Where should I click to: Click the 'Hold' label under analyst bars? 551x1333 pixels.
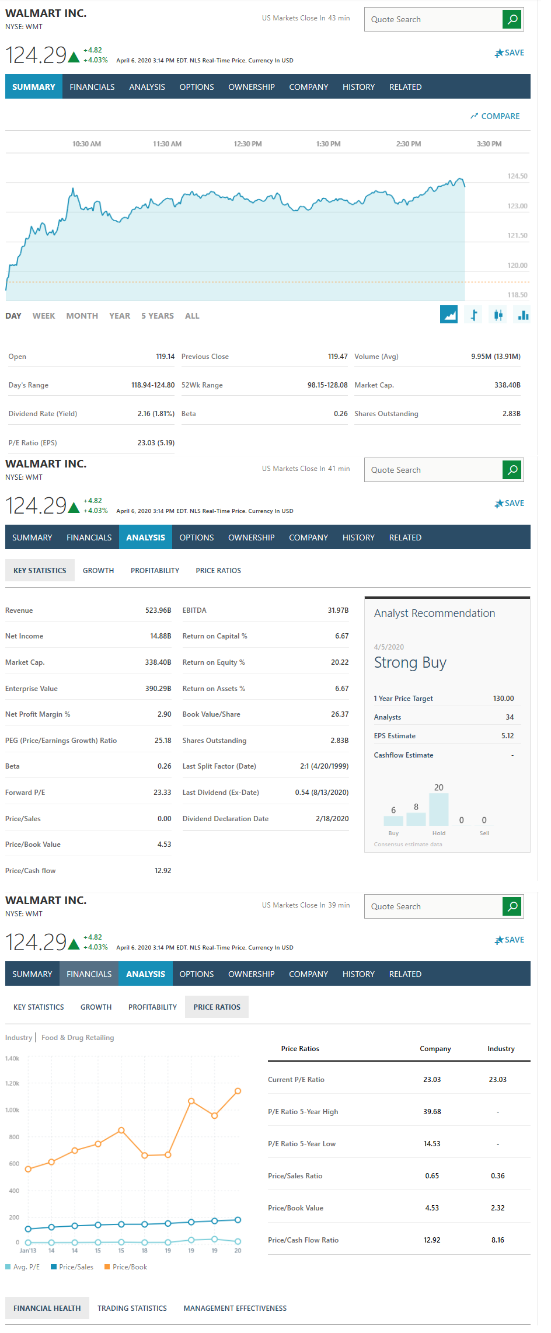[x=439, y=833]
